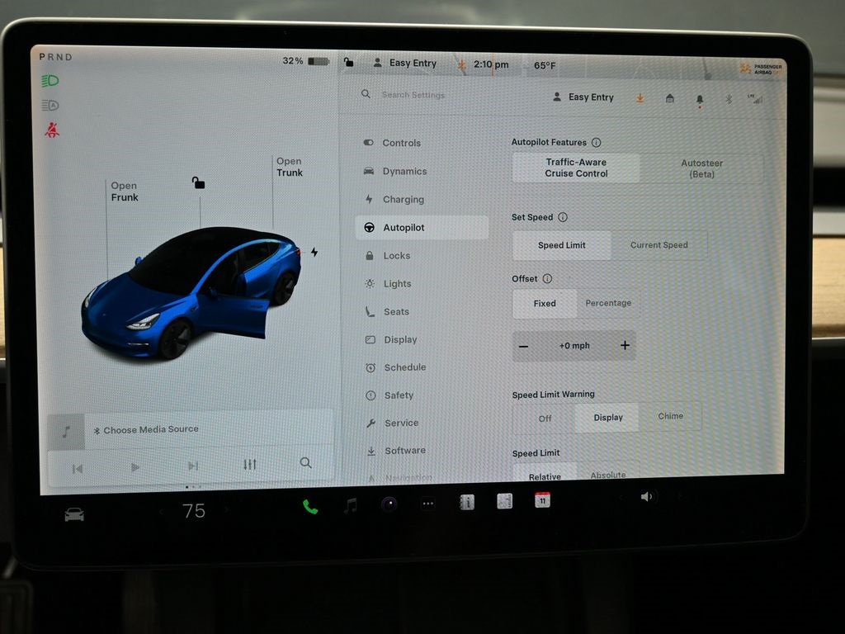This screenshot has width=845, height=634.
Task: Tap the media search magnifier icon
Action: [x=306, y=463]
